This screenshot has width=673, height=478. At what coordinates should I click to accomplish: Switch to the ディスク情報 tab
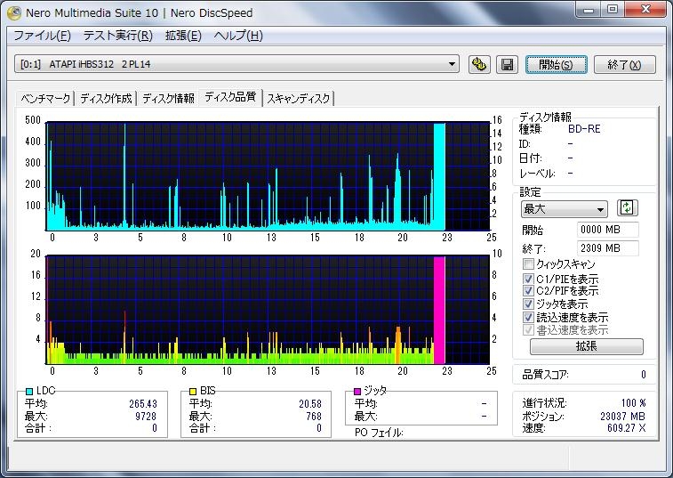(x=168, y=99)
